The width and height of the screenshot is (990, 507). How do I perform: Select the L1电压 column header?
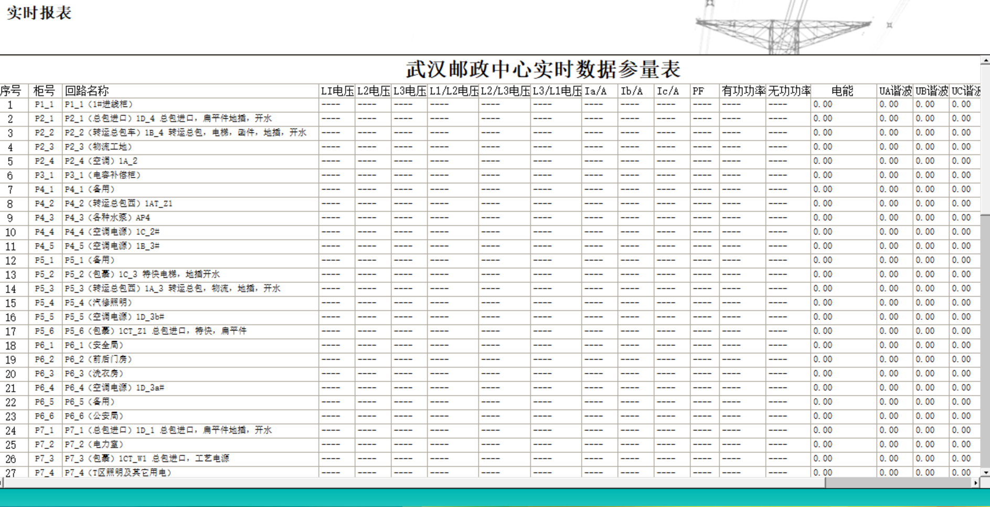[x=336, y=89]
